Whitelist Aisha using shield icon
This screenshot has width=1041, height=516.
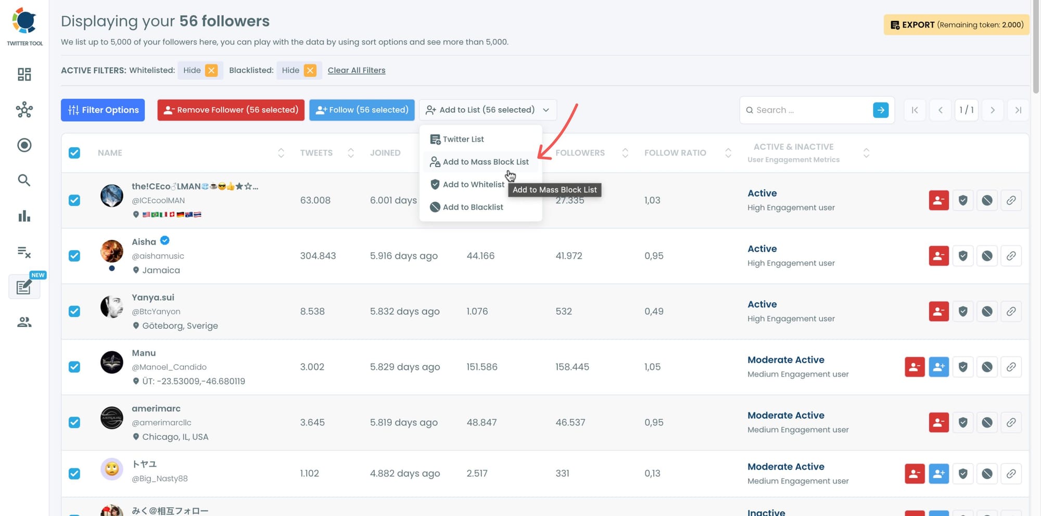(x=962, y=256)
